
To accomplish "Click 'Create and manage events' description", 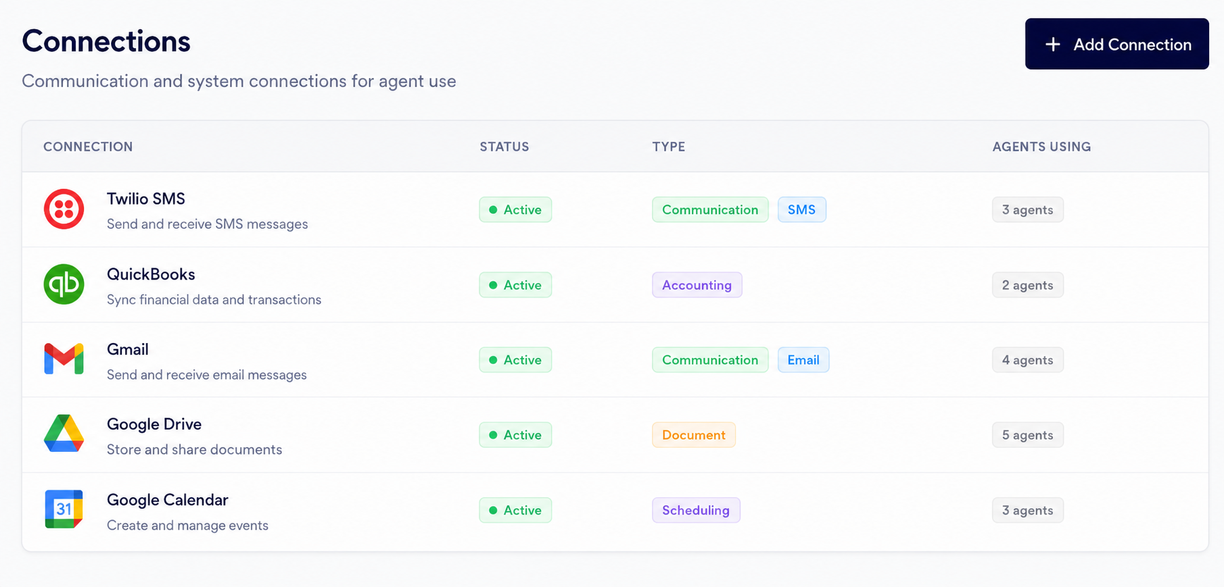I will (x=187, y=525).
